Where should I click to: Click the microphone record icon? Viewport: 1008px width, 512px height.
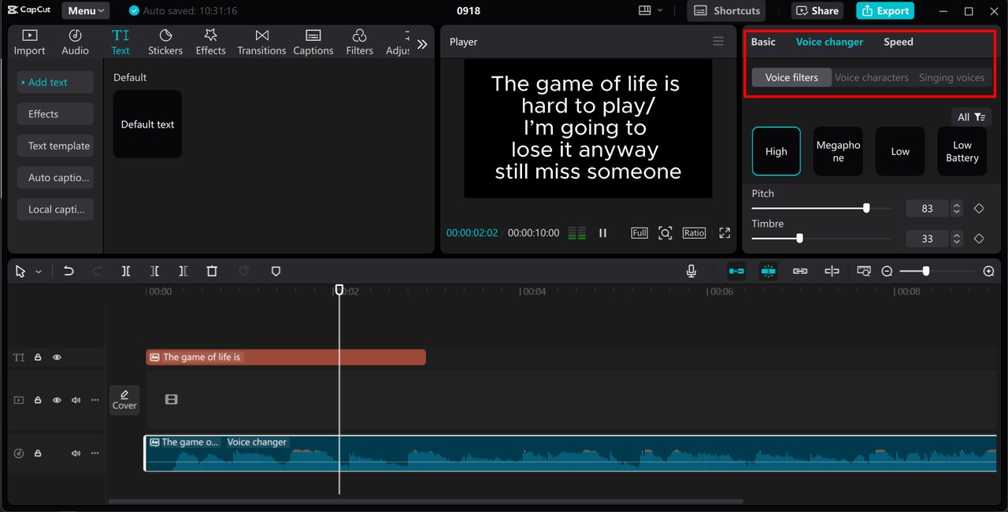point(691,271)
